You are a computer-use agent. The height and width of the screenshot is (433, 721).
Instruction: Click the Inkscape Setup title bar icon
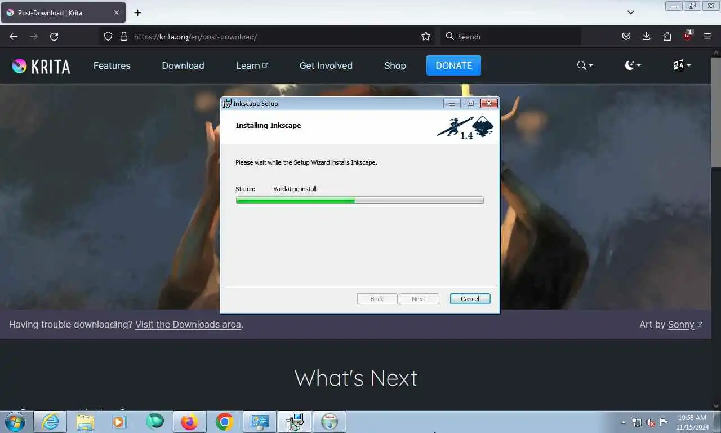(227, 103)
